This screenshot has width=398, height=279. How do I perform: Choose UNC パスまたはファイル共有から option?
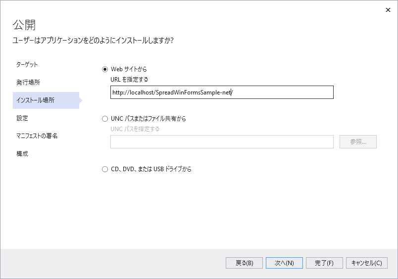[x=104, y=119]
